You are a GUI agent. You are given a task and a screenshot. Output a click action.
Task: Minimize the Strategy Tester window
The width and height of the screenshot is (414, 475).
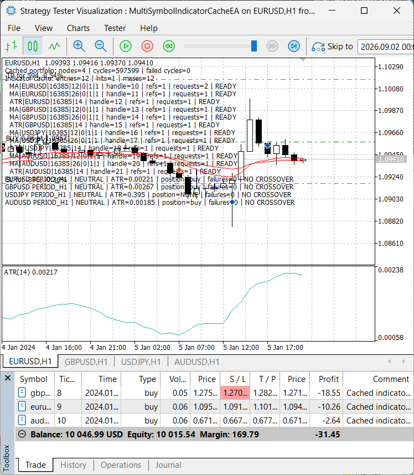pos(332,11)
